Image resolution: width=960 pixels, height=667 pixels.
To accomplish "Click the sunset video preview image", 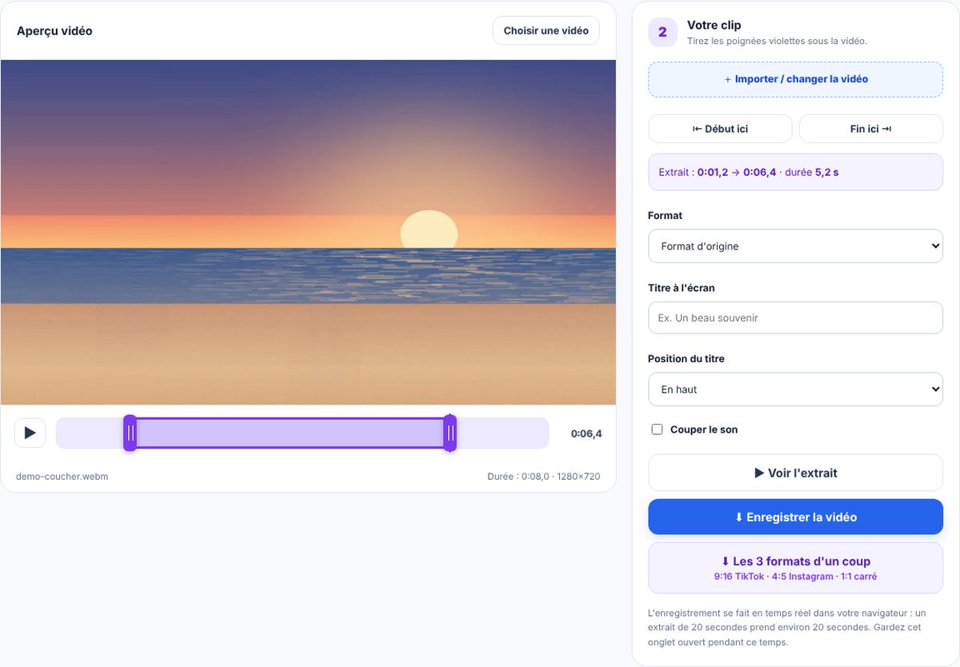I will point(308,232).
